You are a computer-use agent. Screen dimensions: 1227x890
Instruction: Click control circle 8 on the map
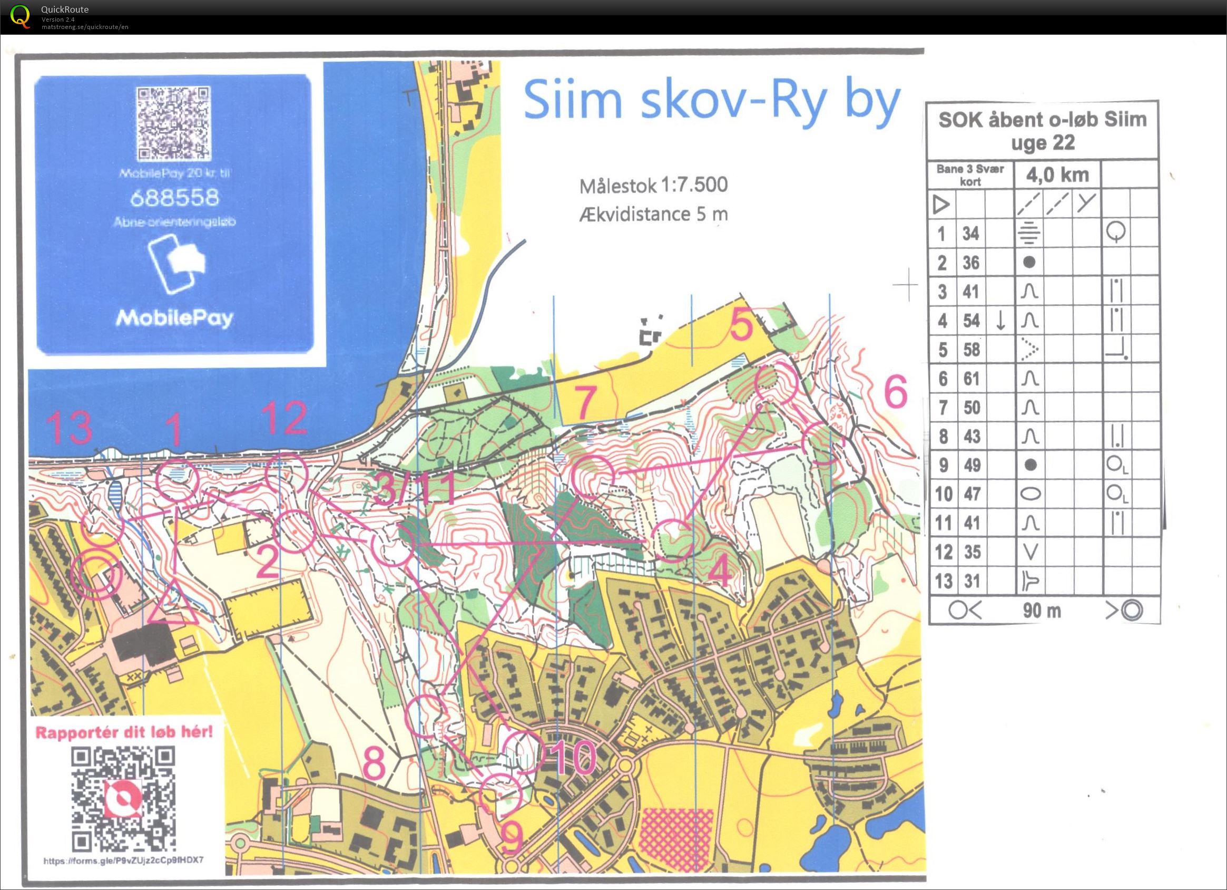(427, 717)
